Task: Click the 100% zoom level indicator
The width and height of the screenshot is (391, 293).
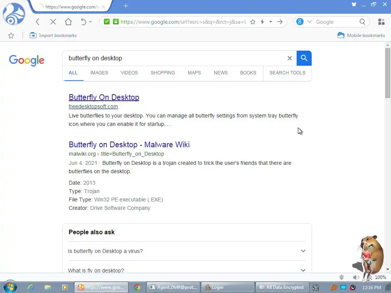Action: pyautogui.click(x=380, y=277)
